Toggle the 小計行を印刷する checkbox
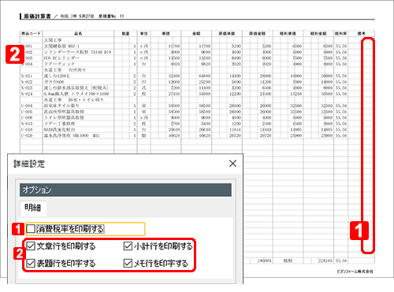This screenshot has width=394, height=292. (128, 246)
